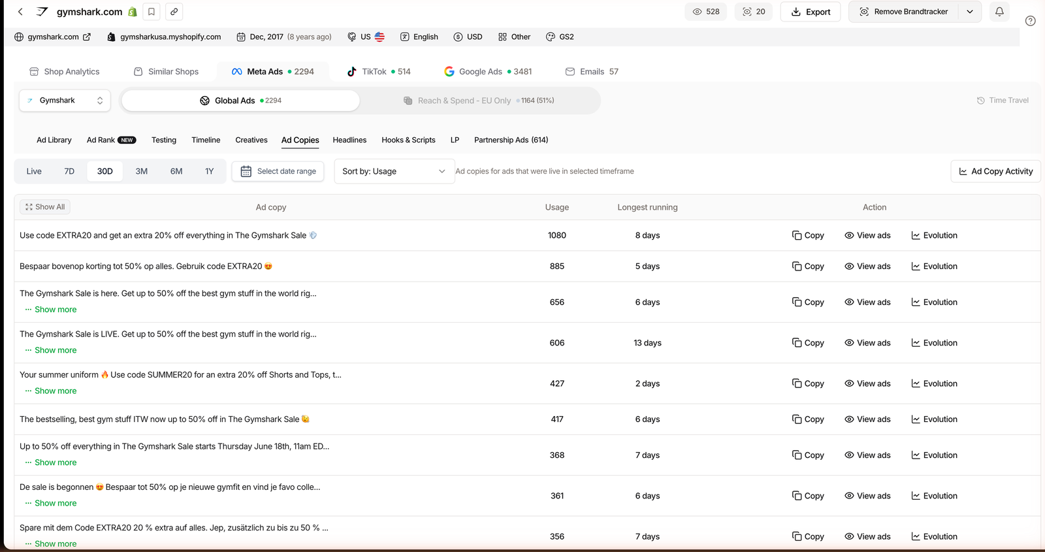Go to the Headlines sub-tab
The height and width of the screenshot is (552, 1045).
point(349,140)
